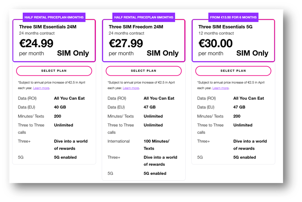Click the €30.00 price
This screenshot has height=202, width=302.
(x=215, y=43)
